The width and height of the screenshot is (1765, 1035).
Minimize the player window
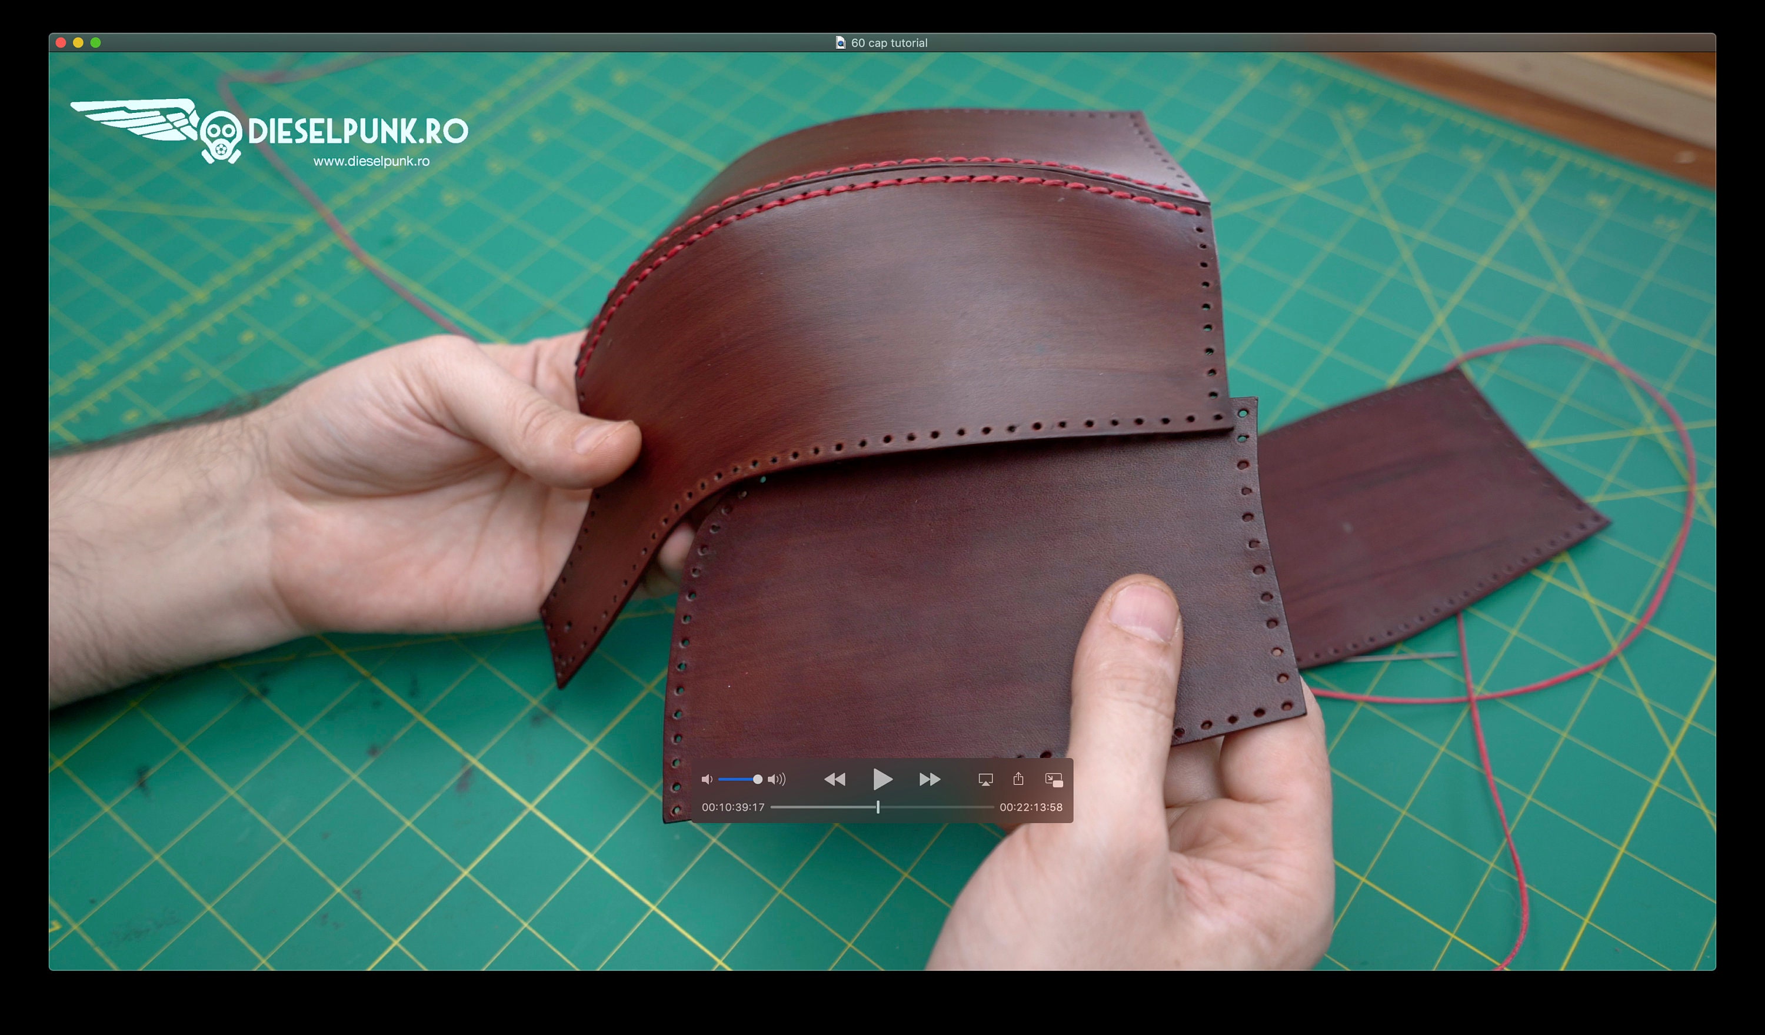pos(78,43)
